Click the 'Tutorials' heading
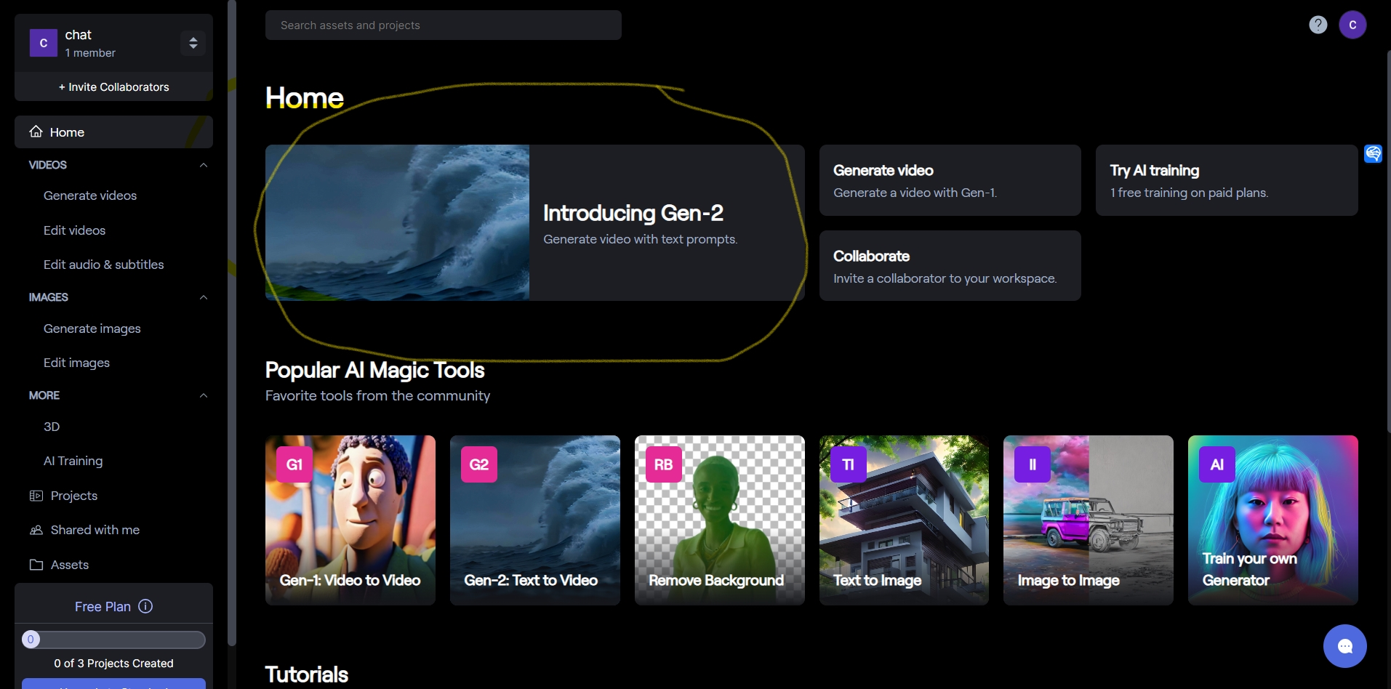 (x=307, y=674)
